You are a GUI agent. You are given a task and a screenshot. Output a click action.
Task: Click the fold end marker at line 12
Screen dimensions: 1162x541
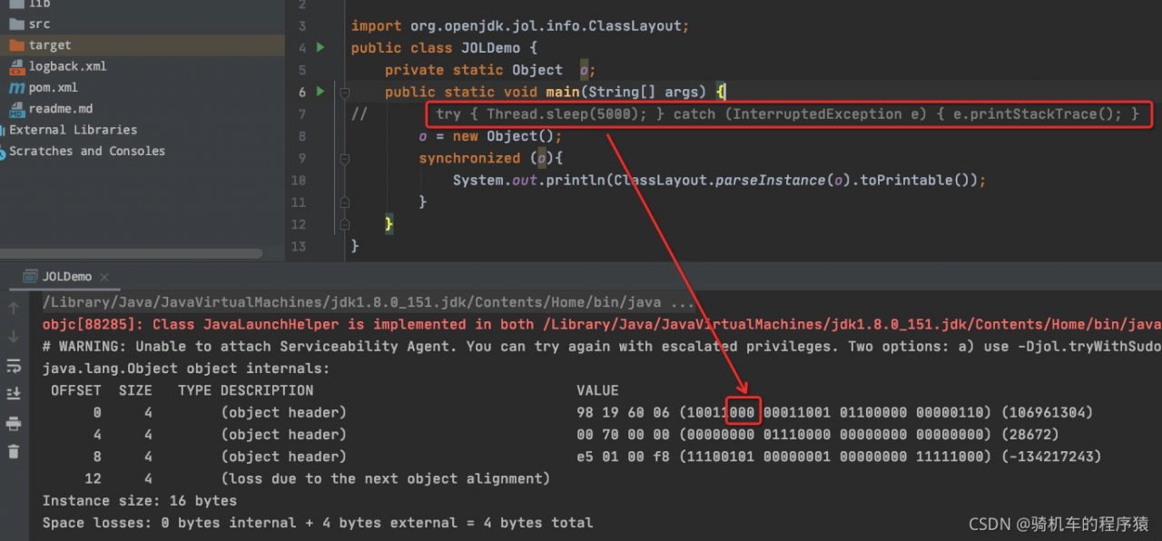click(345, 223)
